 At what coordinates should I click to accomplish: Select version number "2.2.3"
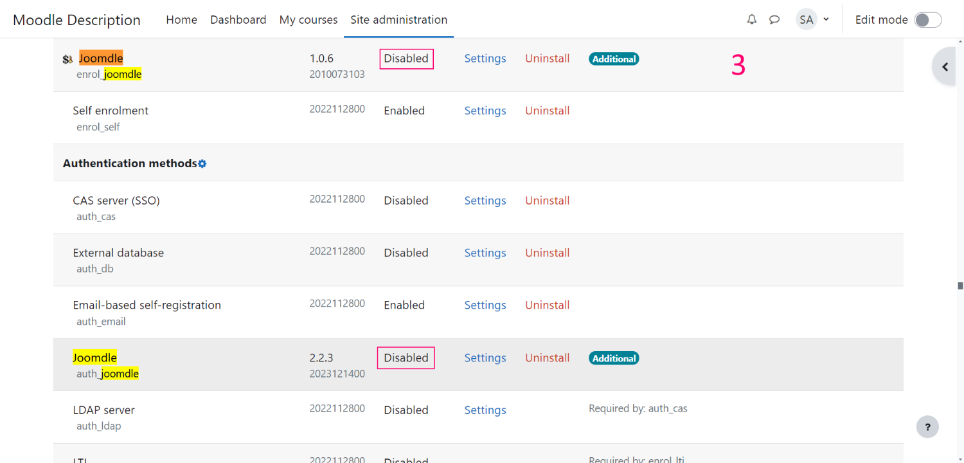click(x=321, y=358)
